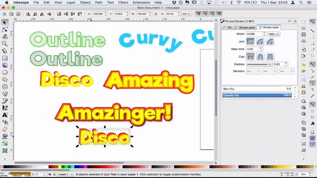Open stroke width unit mm dropdown

coord(274,34)
